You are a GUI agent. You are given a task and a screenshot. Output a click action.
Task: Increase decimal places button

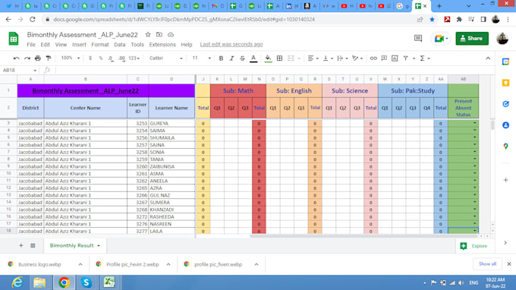pyautogui.click(x=121, y=58)
